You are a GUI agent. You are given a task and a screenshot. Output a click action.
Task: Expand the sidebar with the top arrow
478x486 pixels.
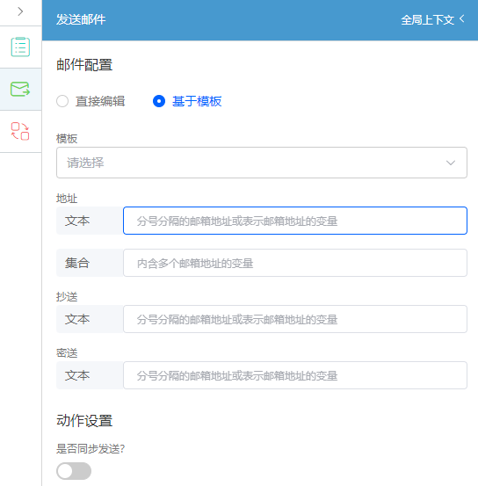[20, 11]
